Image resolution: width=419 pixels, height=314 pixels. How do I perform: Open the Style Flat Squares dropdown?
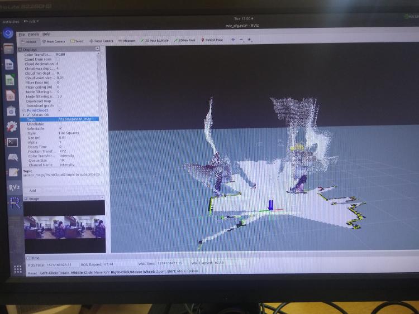click(77, 133)
